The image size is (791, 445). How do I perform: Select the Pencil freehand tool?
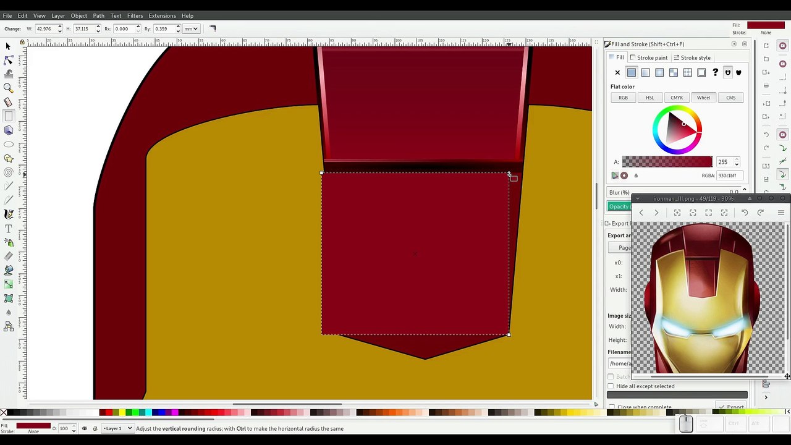click(x=8, y=186)
